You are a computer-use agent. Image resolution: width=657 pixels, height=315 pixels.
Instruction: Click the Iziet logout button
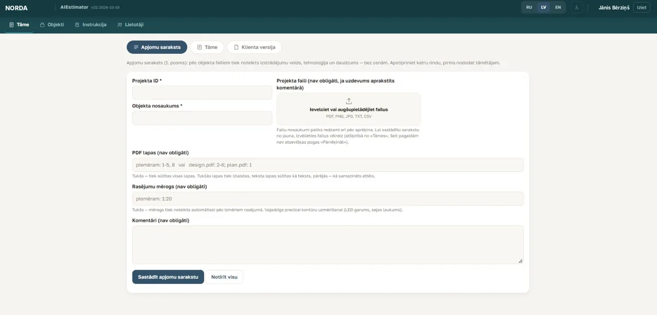pyautogui.click(x=642, y=8)
